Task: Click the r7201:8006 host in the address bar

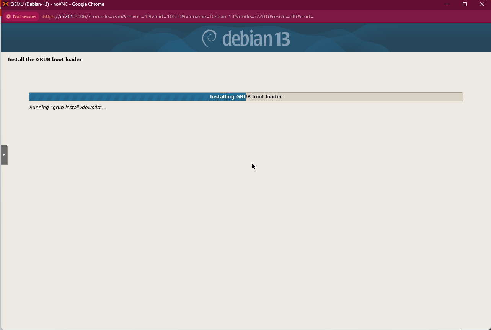Action: coord(73,16)
